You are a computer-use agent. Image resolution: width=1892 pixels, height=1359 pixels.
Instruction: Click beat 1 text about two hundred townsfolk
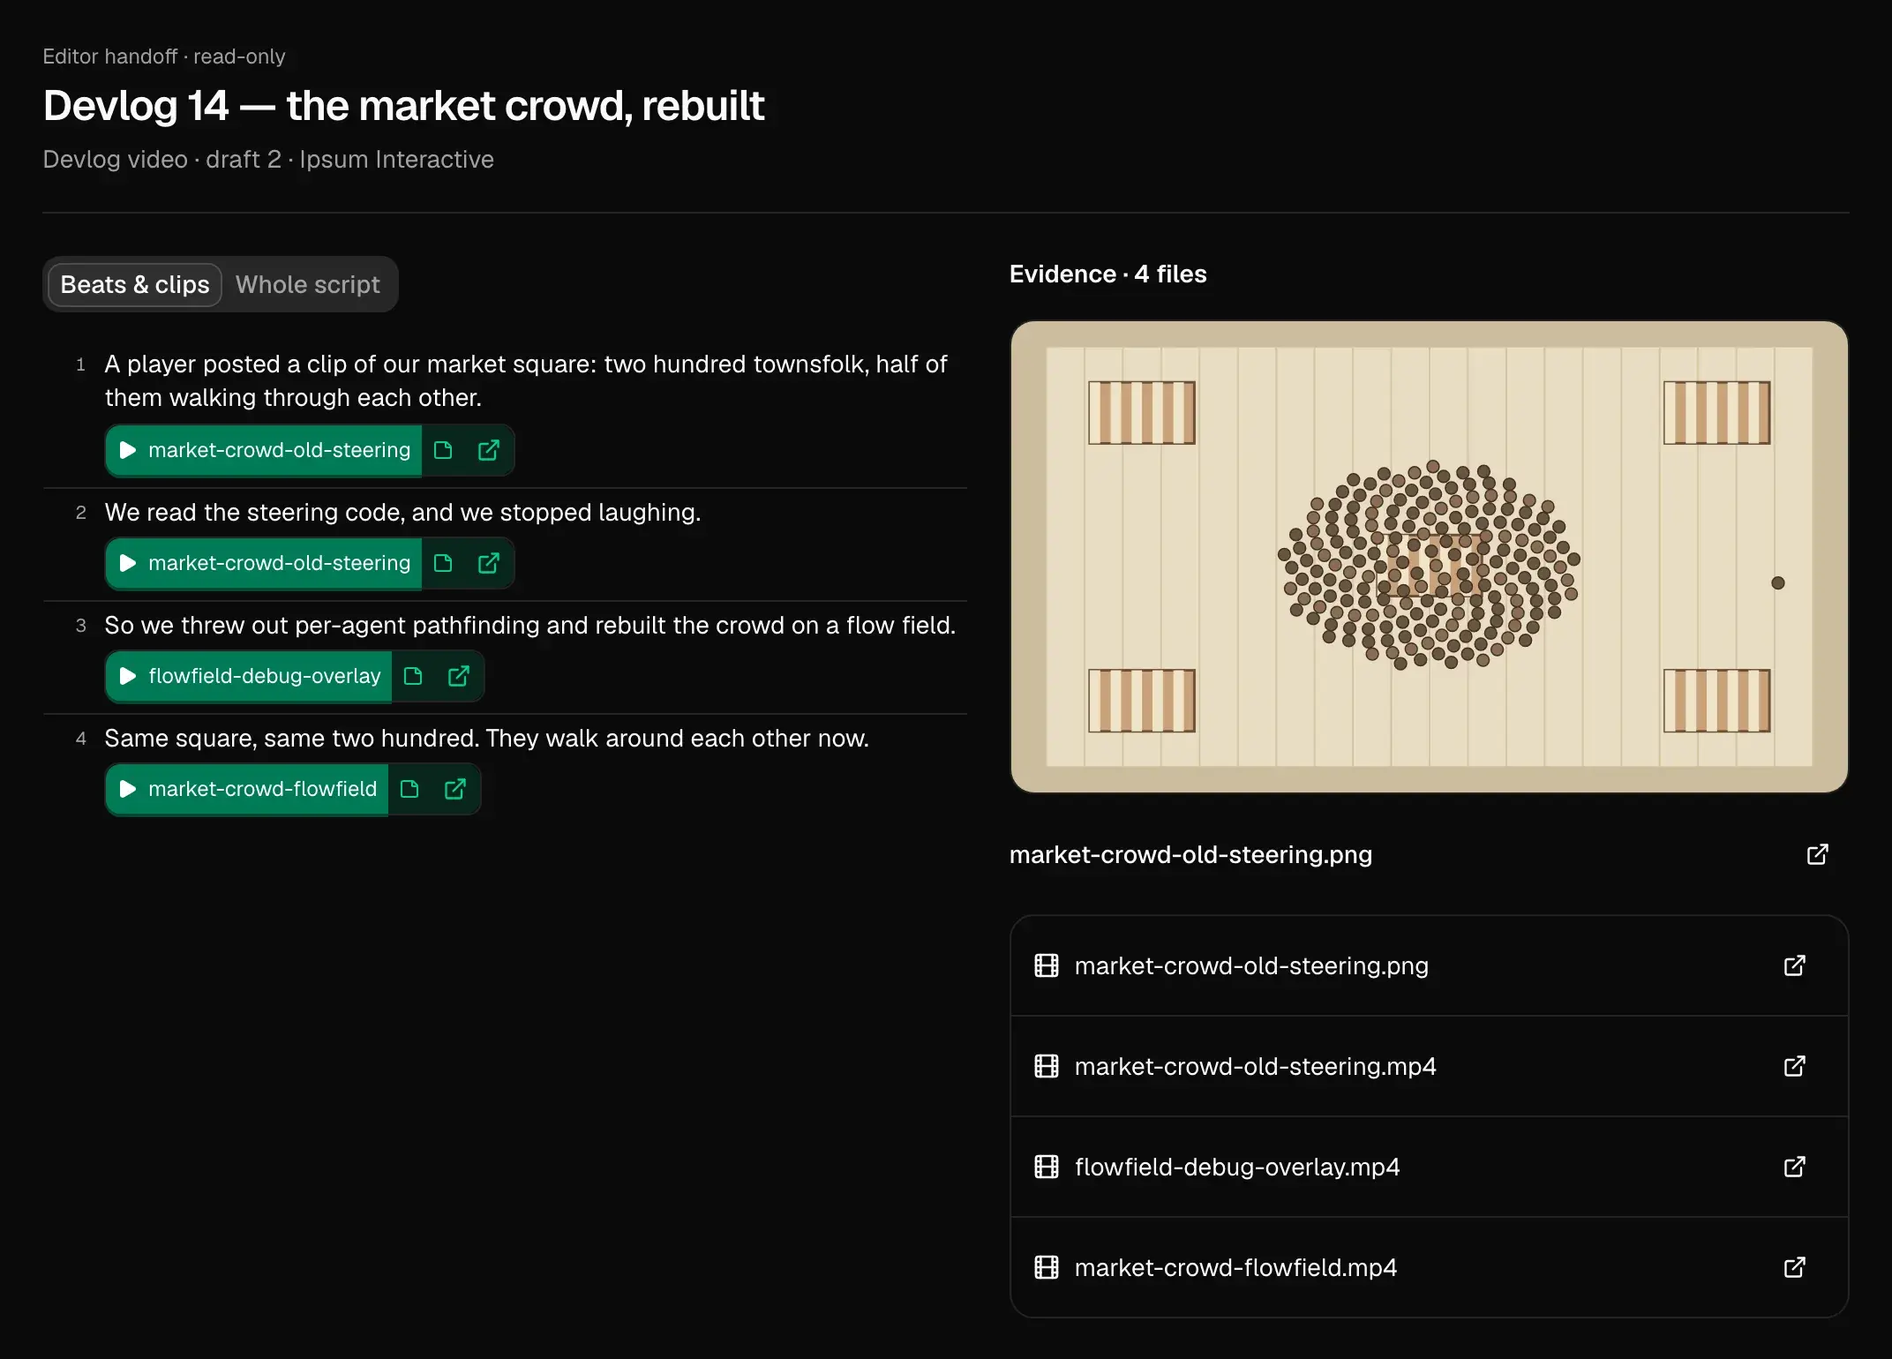[525, 380]
